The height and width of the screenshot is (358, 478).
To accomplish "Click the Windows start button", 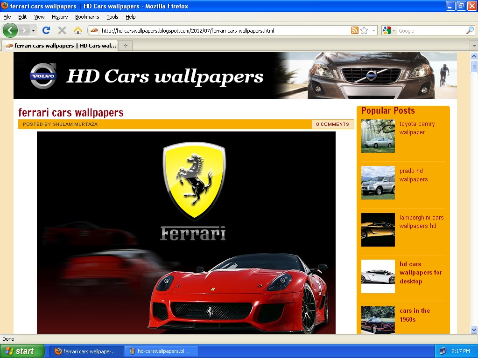I will pos(22,351).
